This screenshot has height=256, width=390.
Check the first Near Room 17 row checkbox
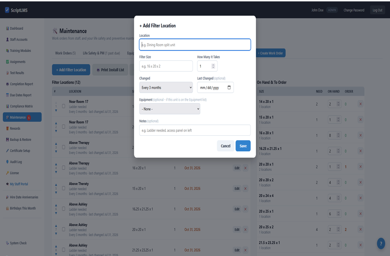click(64, 106)
